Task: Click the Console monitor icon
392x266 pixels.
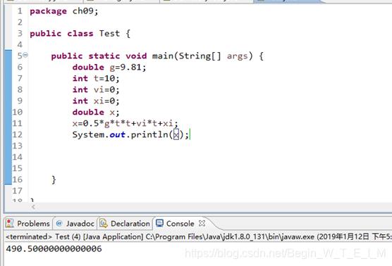Action: tap(159, 223)
